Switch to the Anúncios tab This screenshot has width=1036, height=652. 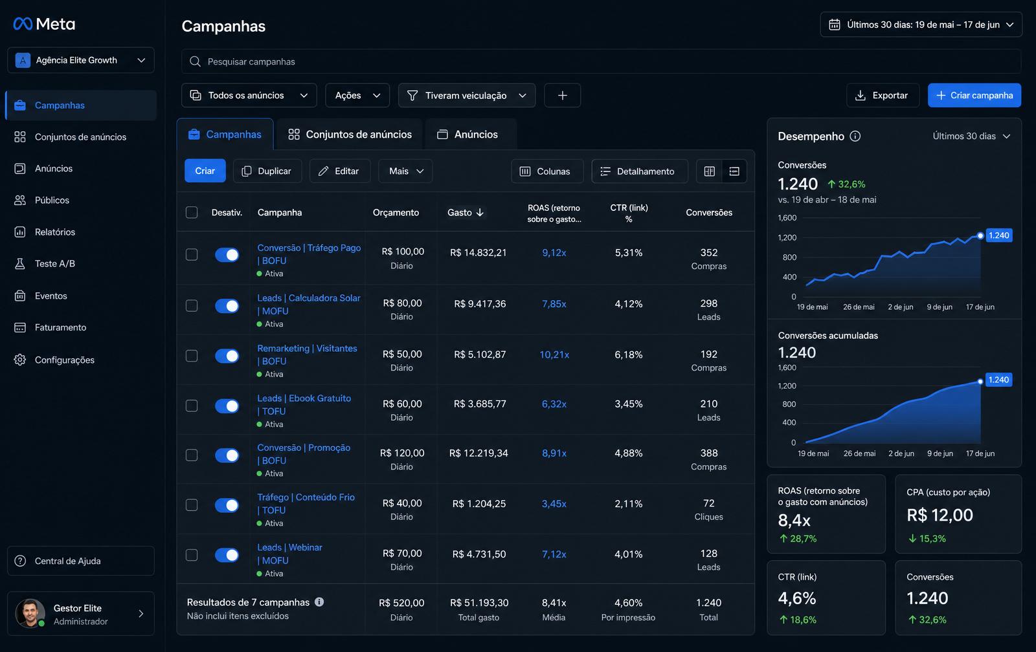point(471,135)
